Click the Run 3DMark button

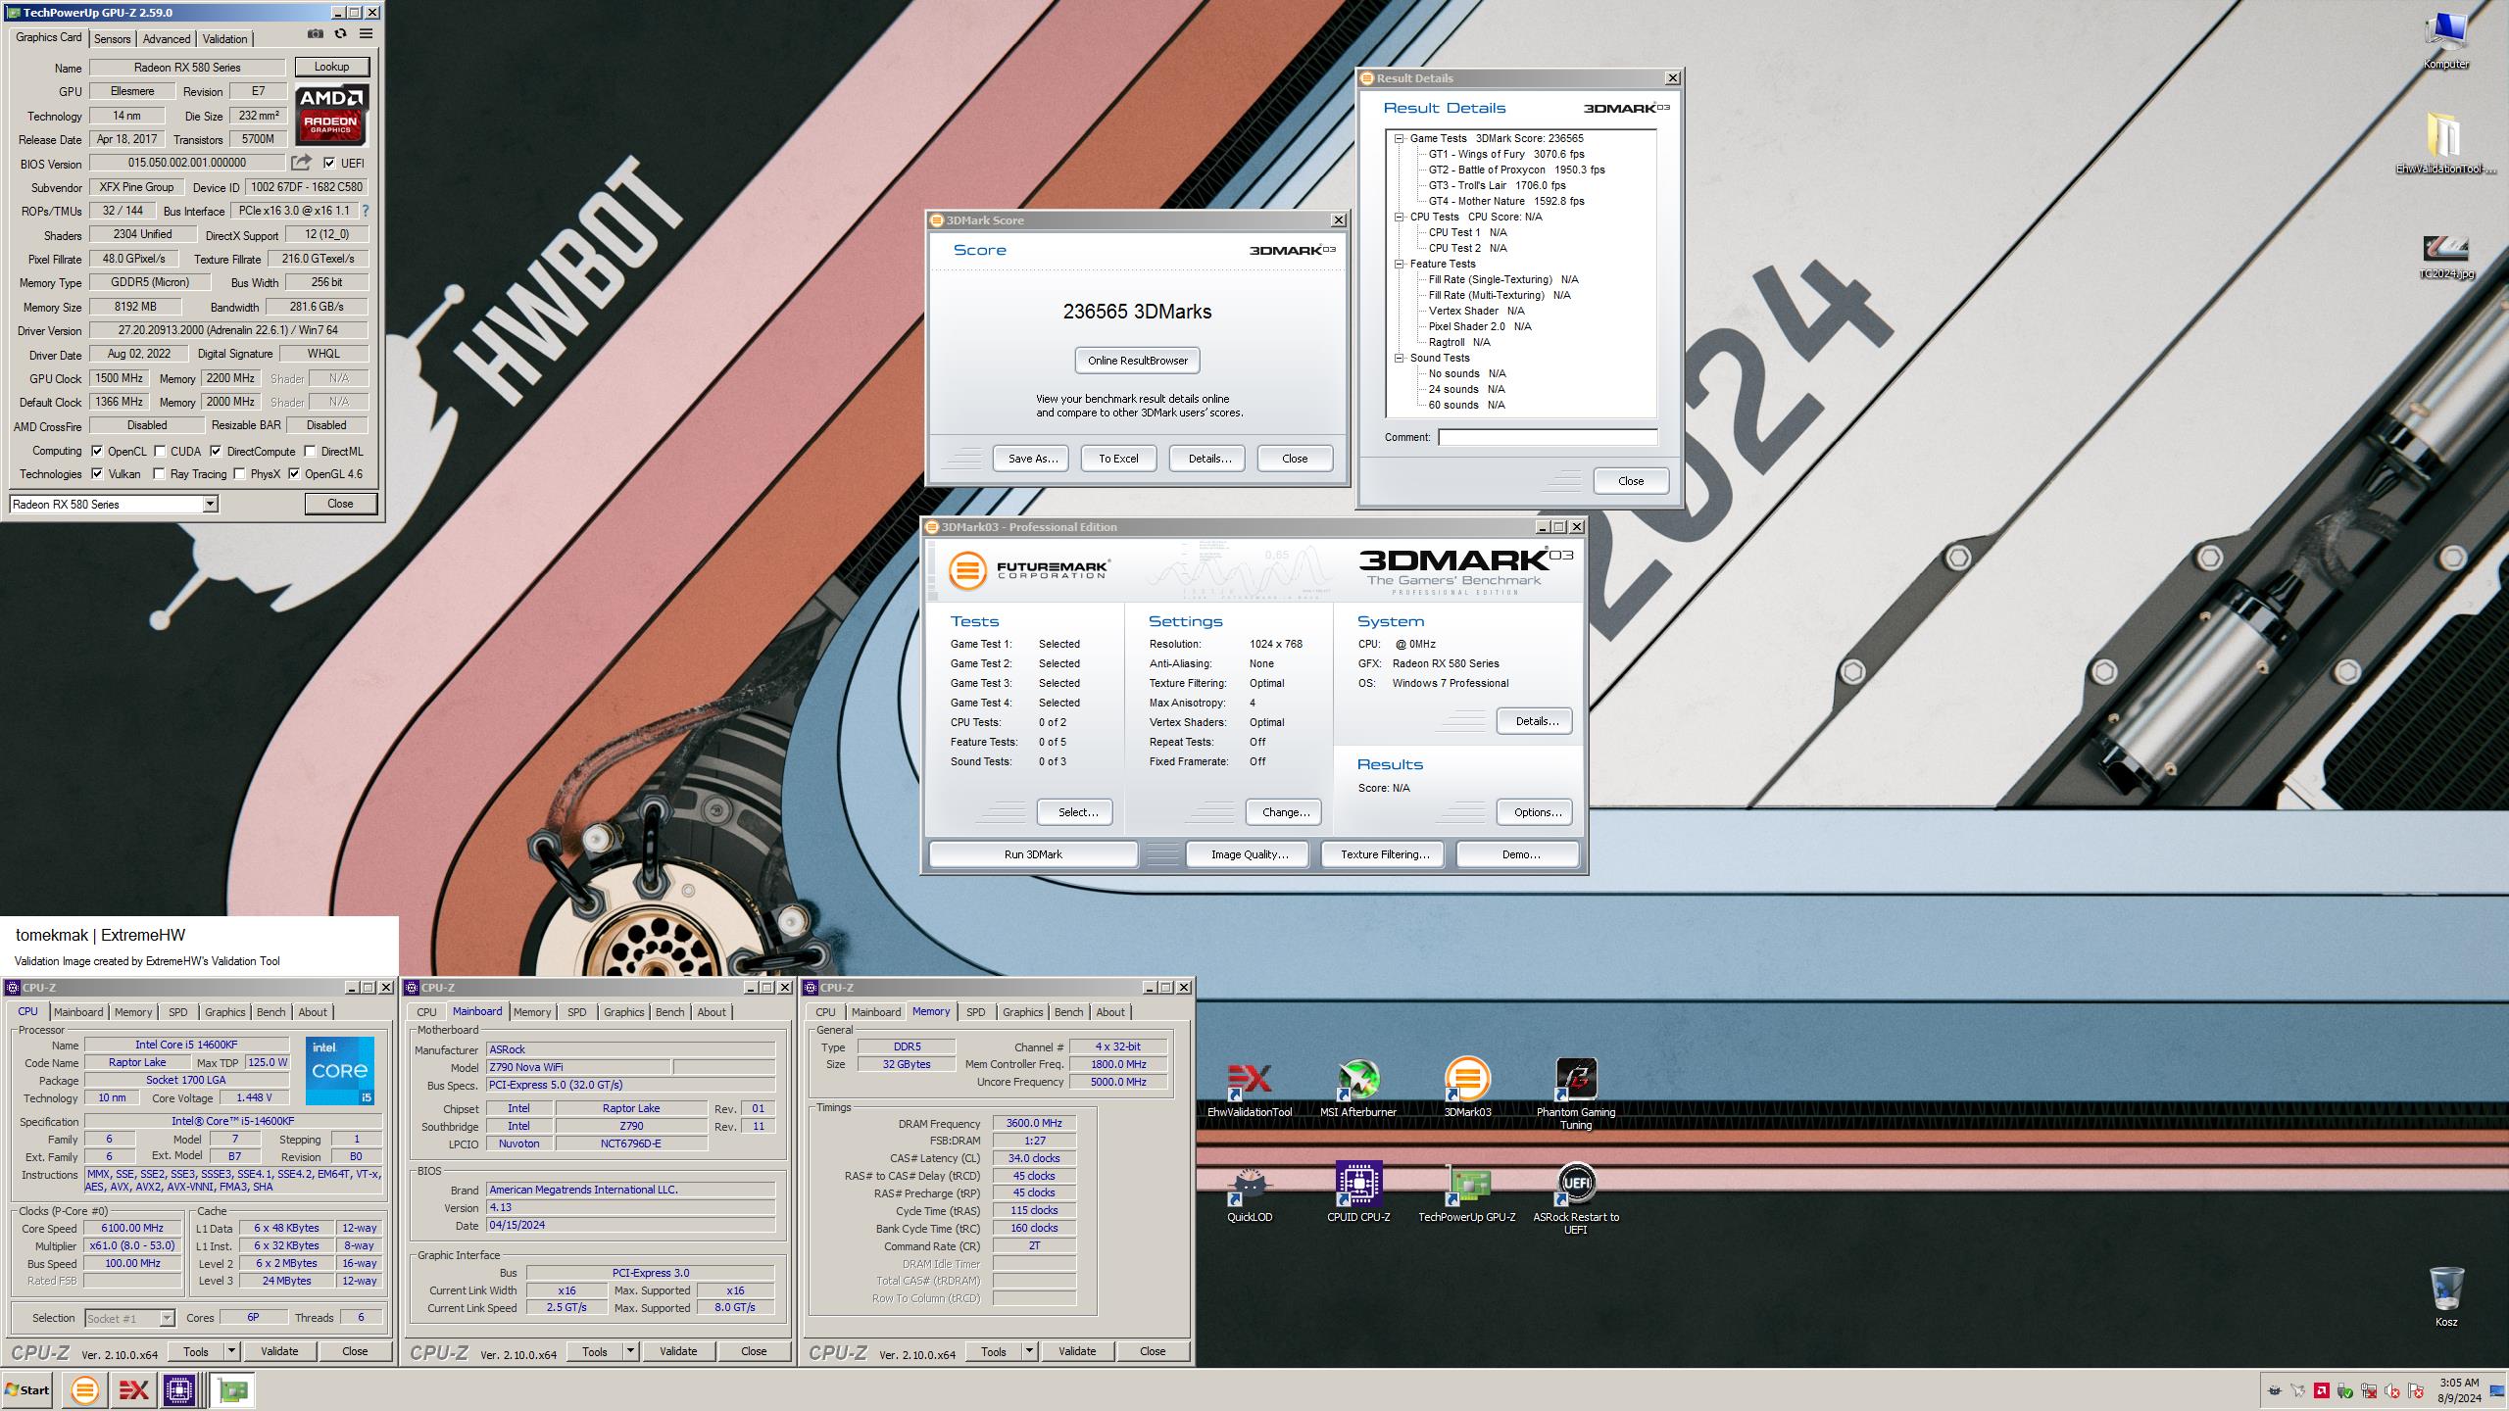point(1033,854)
